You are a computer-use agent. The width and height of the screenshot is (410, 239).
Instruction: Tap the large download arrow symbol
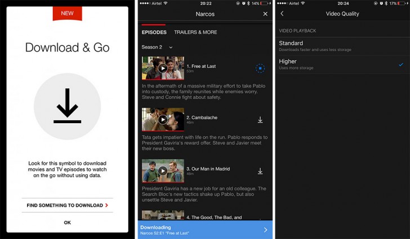pos(67,106)
